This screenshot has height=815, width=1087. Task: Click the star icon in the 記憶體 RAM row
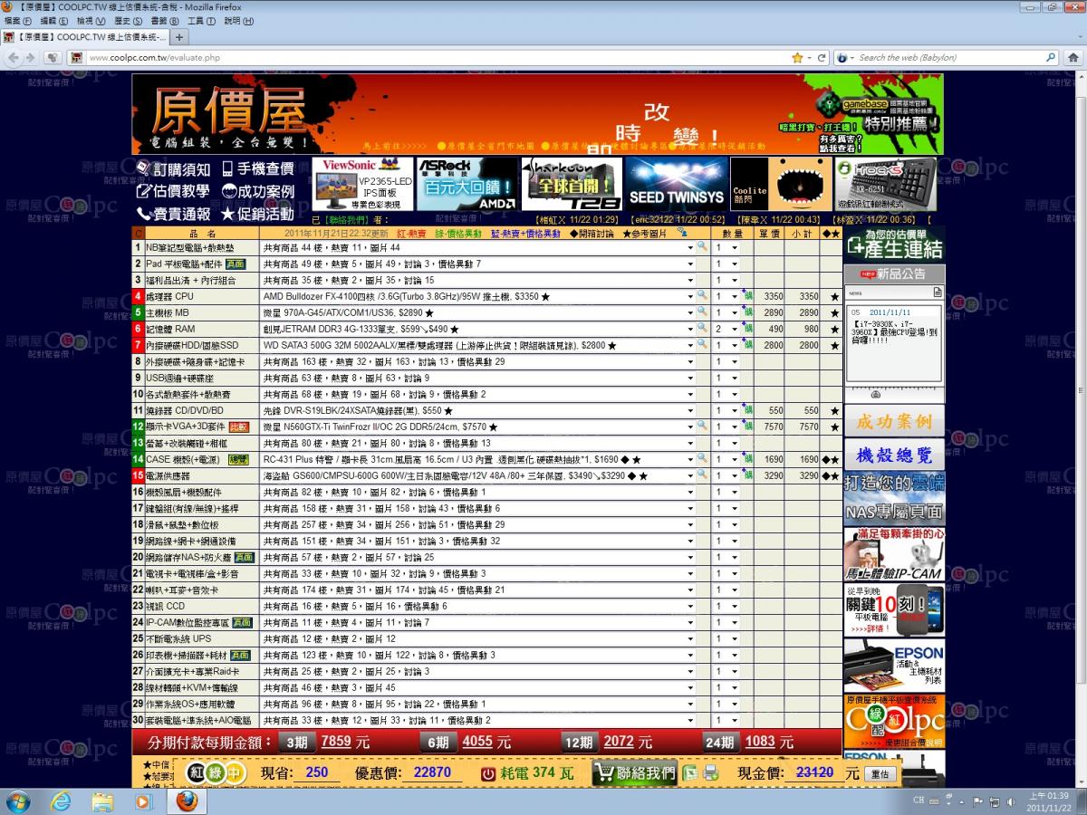[834, 330]
